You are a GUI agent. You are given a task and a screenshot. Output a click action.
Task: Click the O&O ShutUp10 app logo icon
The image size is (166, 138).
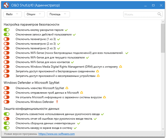coord(6,5)
